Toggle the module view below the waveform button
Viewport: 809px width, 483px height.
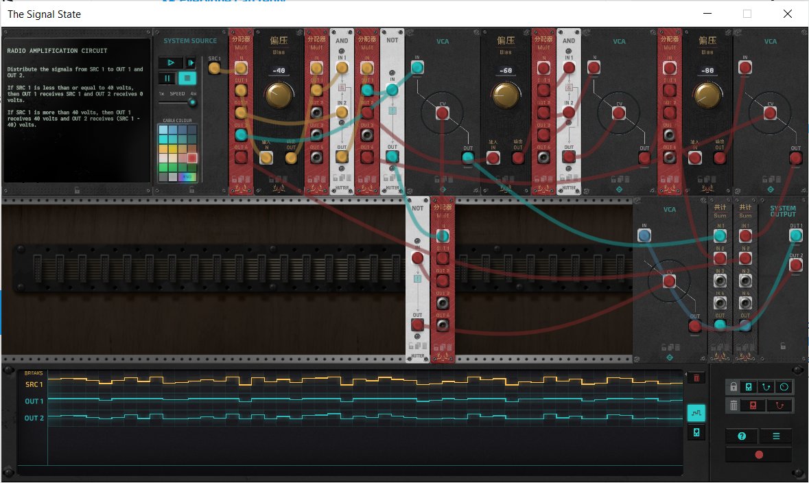point(696,432)
